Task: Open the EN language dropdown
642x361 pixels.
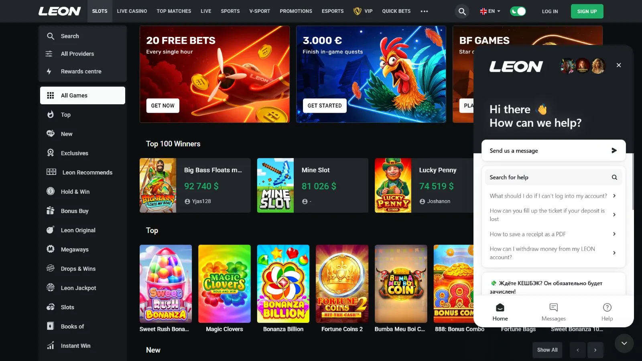Action: [x=490, y=11]
